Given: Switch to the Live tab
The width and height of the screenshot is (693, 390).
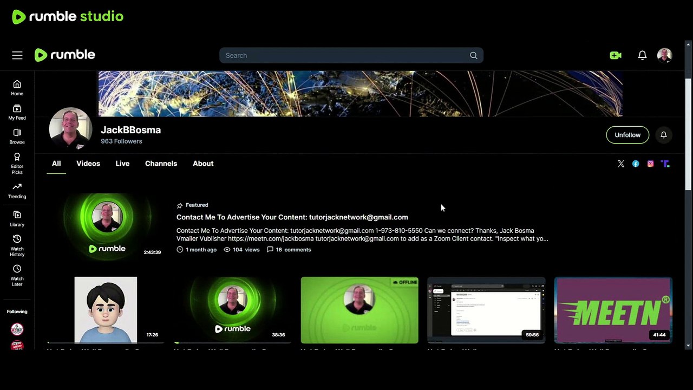Looking at the screenshot, I should tap(122, 164).
